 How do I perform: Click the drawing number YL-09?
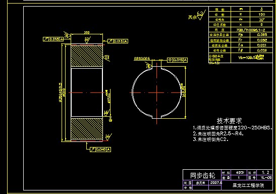click(x=266, y=178)
